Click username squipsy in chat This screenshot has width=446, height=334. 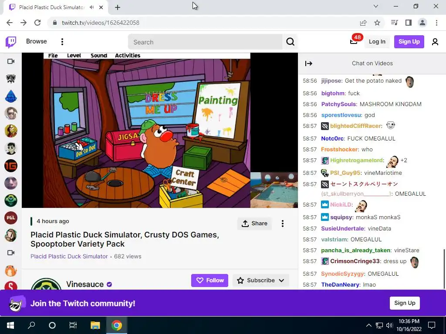tap(341, 217)
